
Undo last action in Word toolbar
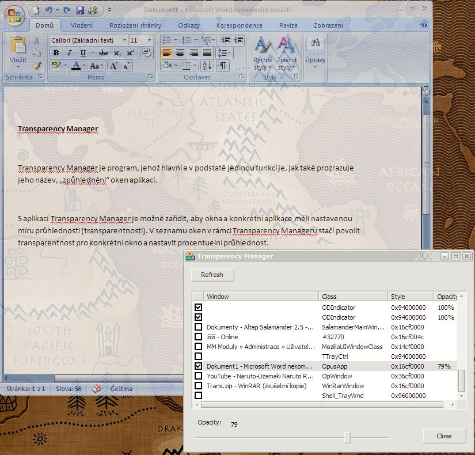tap(48, 10)
